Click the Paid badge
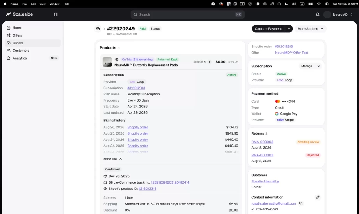Viewport: 359px width, 214px height. (142, 28)
